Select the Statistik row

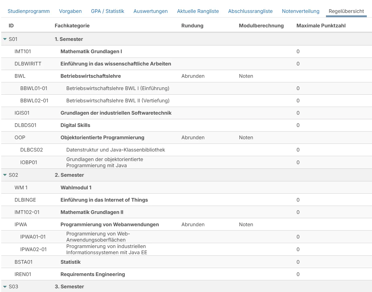click(186, 262)
